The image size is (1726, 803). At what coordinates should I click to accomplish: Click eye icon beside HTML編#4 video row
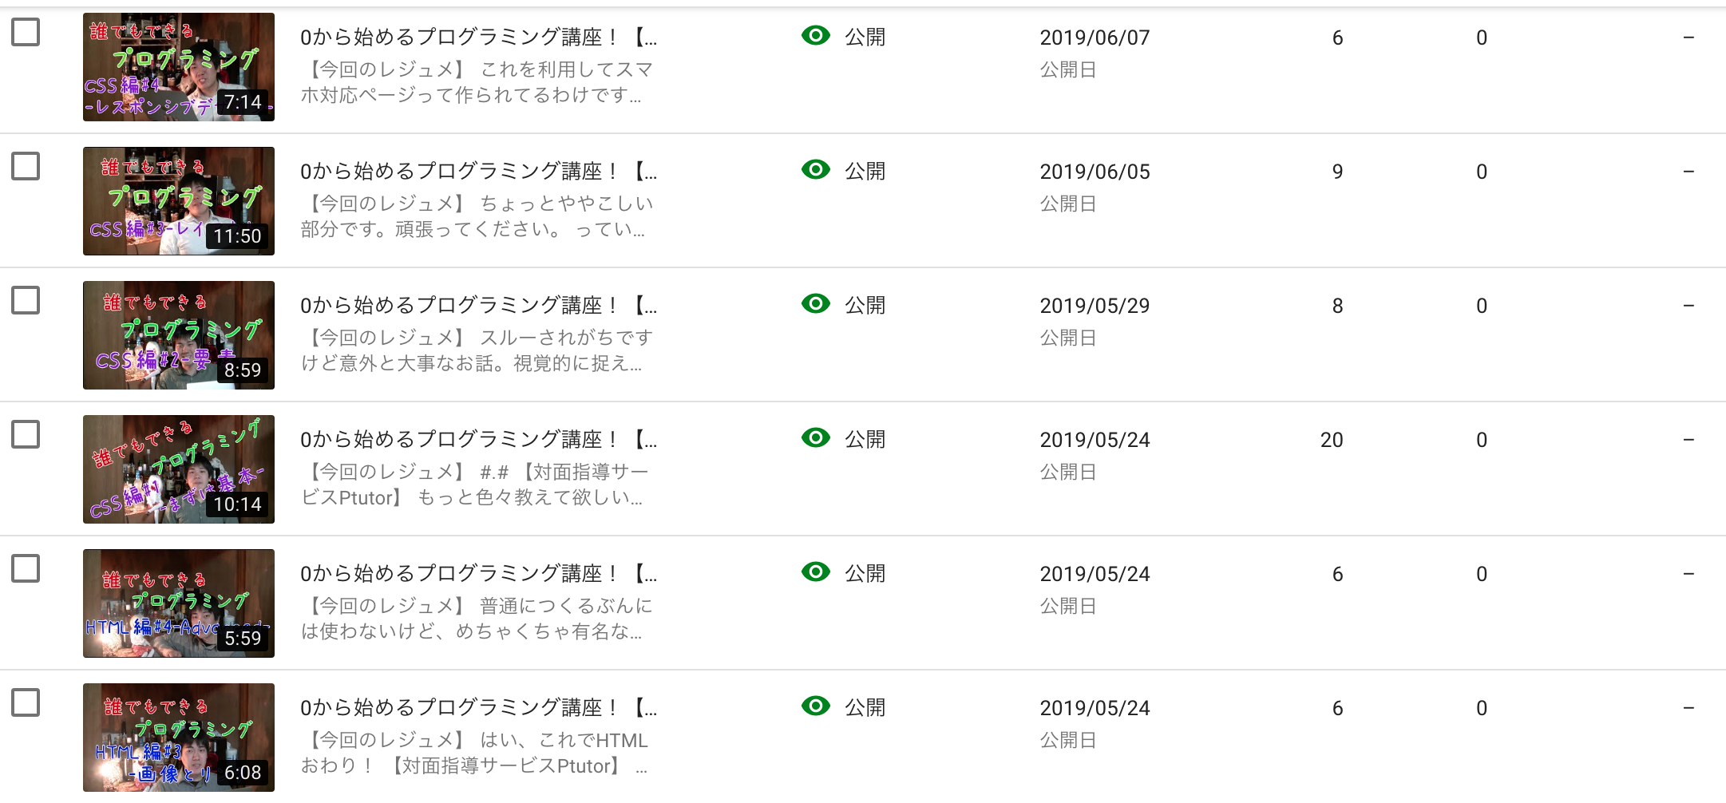click(815, 572)
